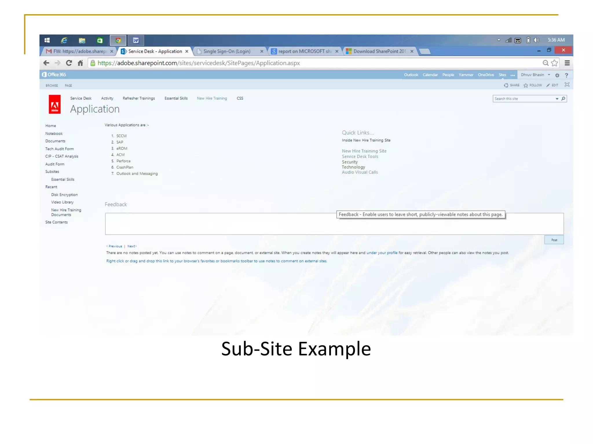Open the Chrome hamburger menu
593x444 pixels.
(567, 63)
